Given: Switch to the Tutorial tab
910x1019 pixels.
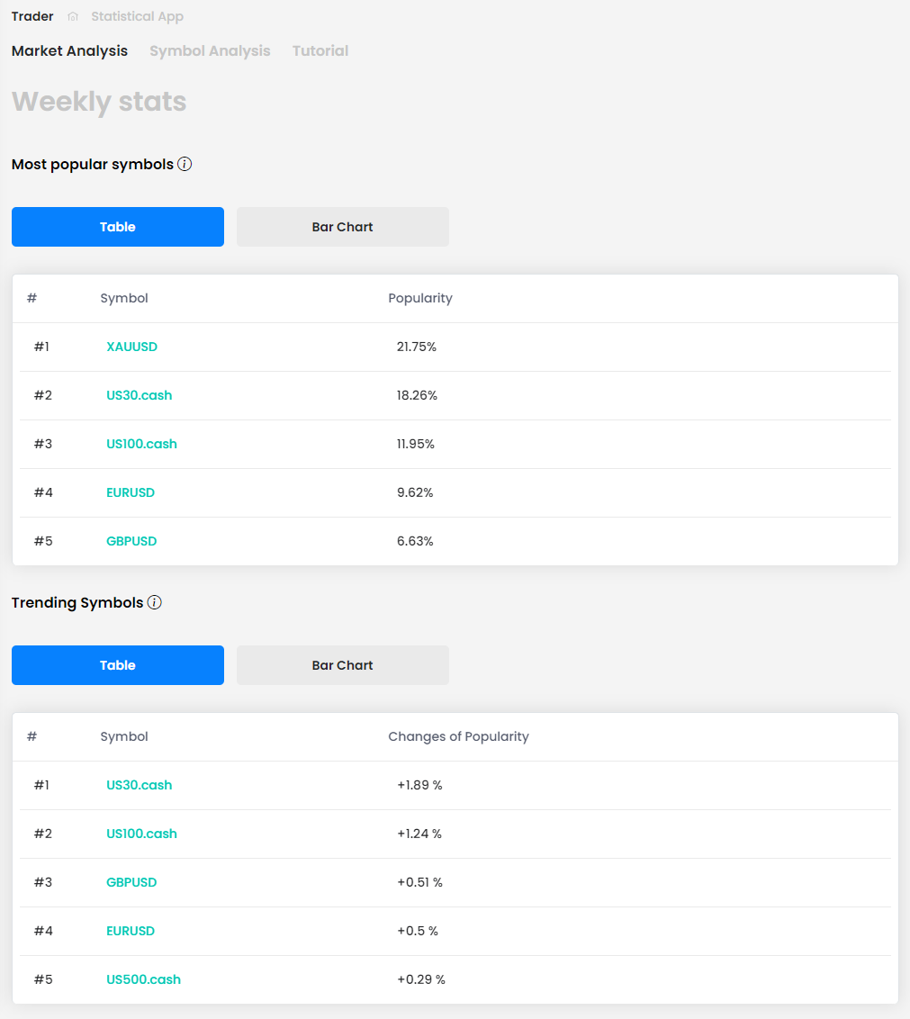Looking at the screenshot, I should pyautogui.click(x=320, y=51).
